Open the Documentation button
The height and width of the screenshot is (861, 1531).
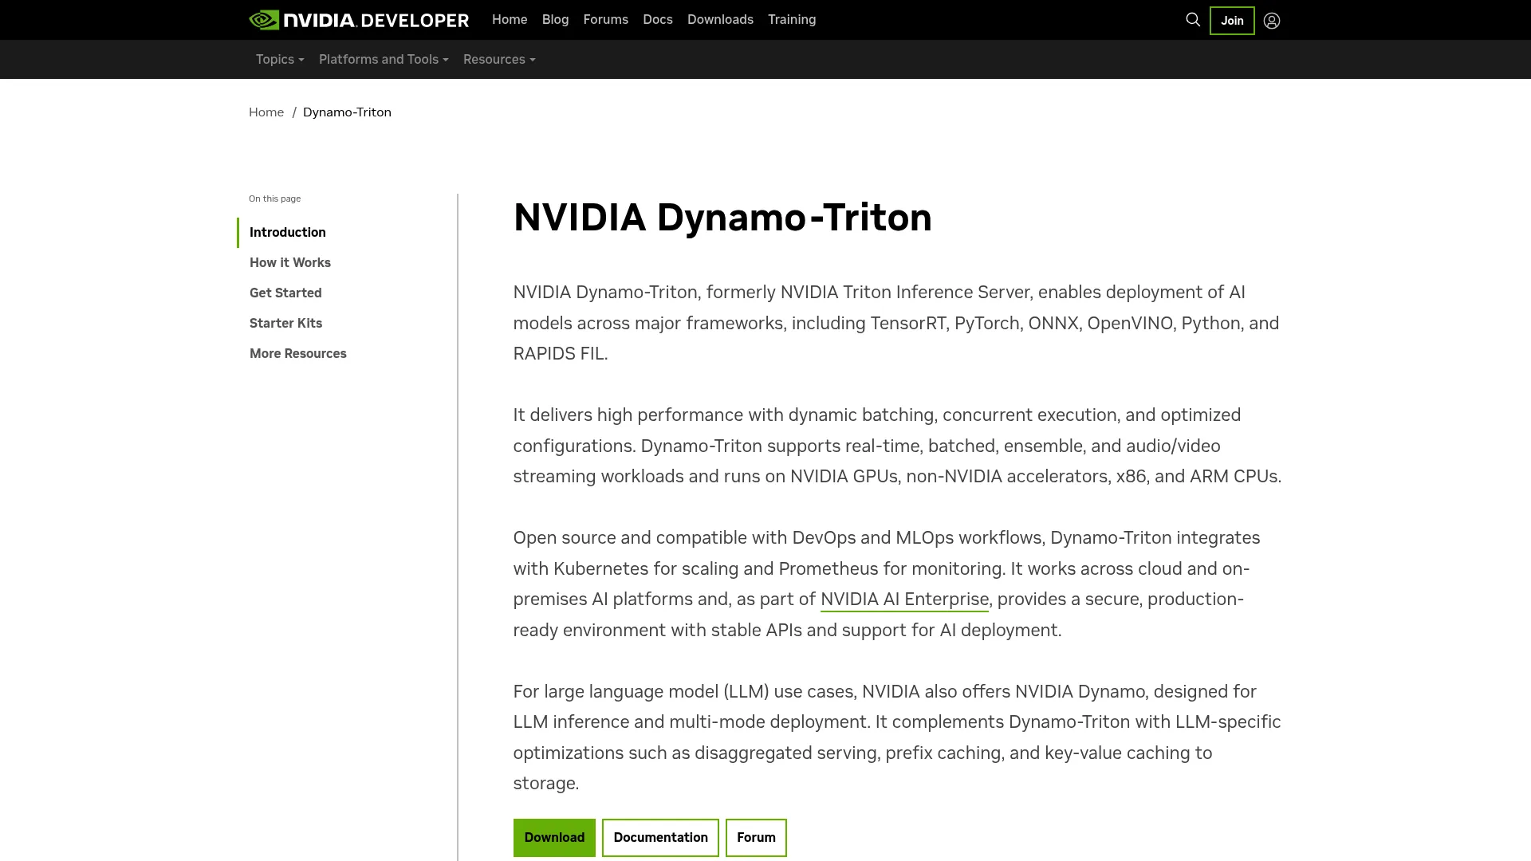[660, 838]
